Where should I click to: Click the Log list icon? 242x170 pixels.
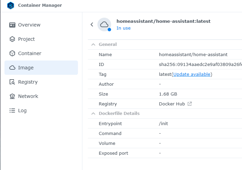12,111
